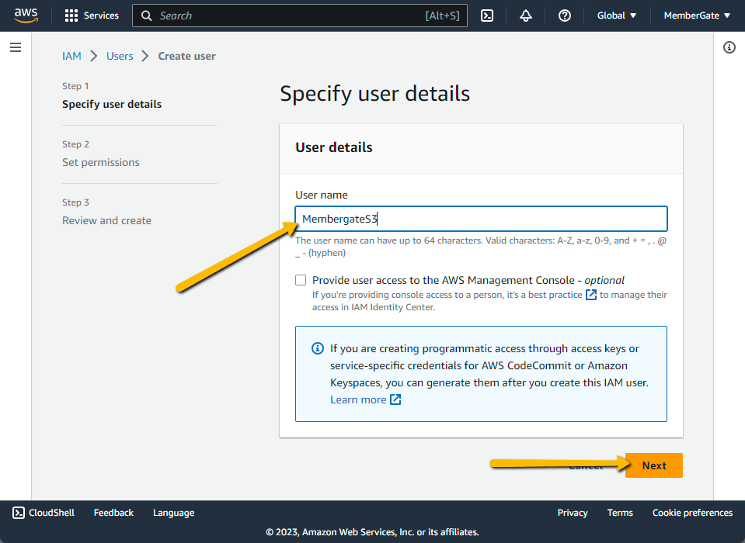The image size is (745, 543).
Task: Toggle the hamburger side navigation menu
Action: [16, 47]
